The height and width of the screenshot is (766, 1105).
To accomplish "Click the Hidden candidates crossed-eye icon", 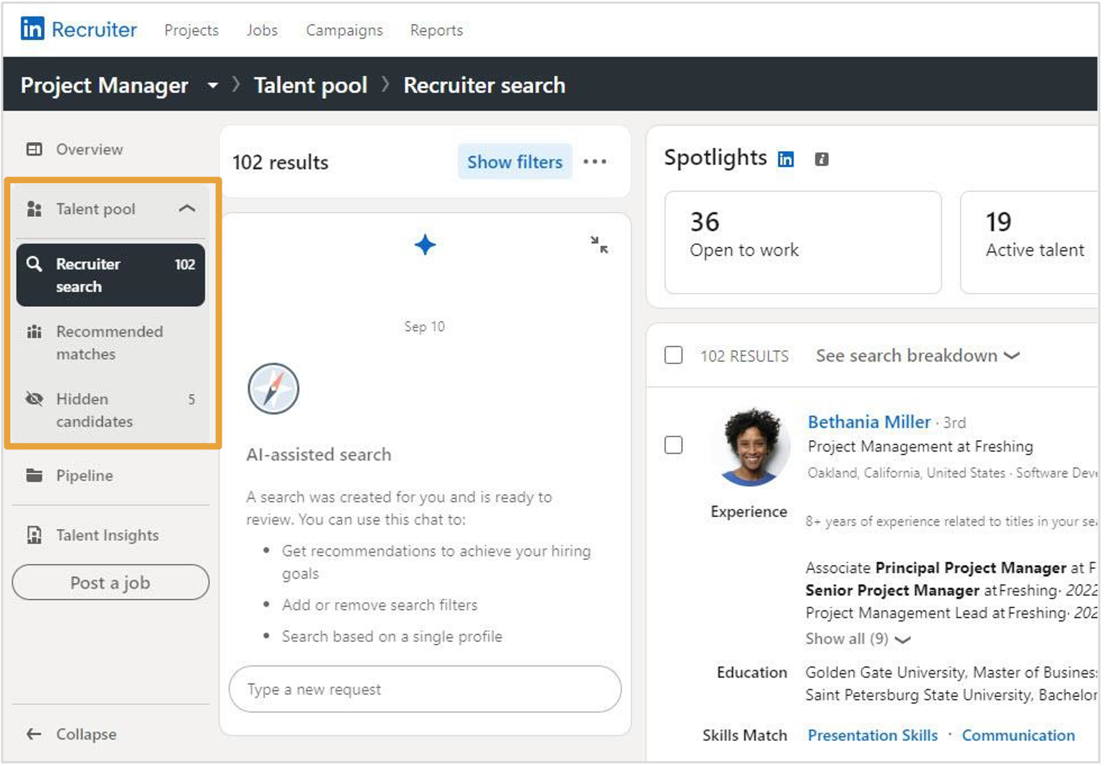I will [34, 399].
